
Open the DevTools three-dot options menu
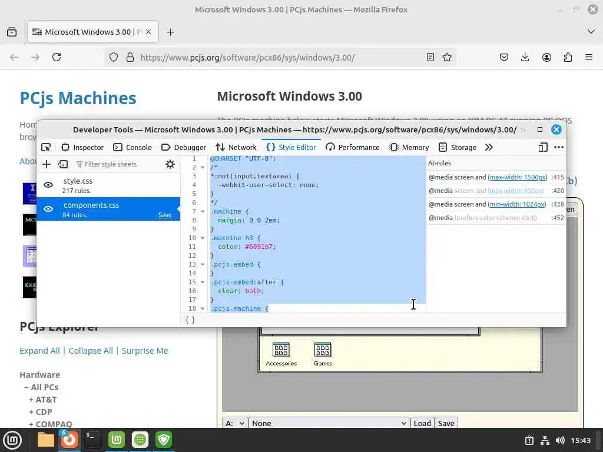[x=559, y=148]
